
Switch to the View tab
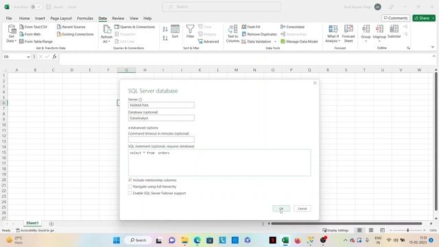134,19
